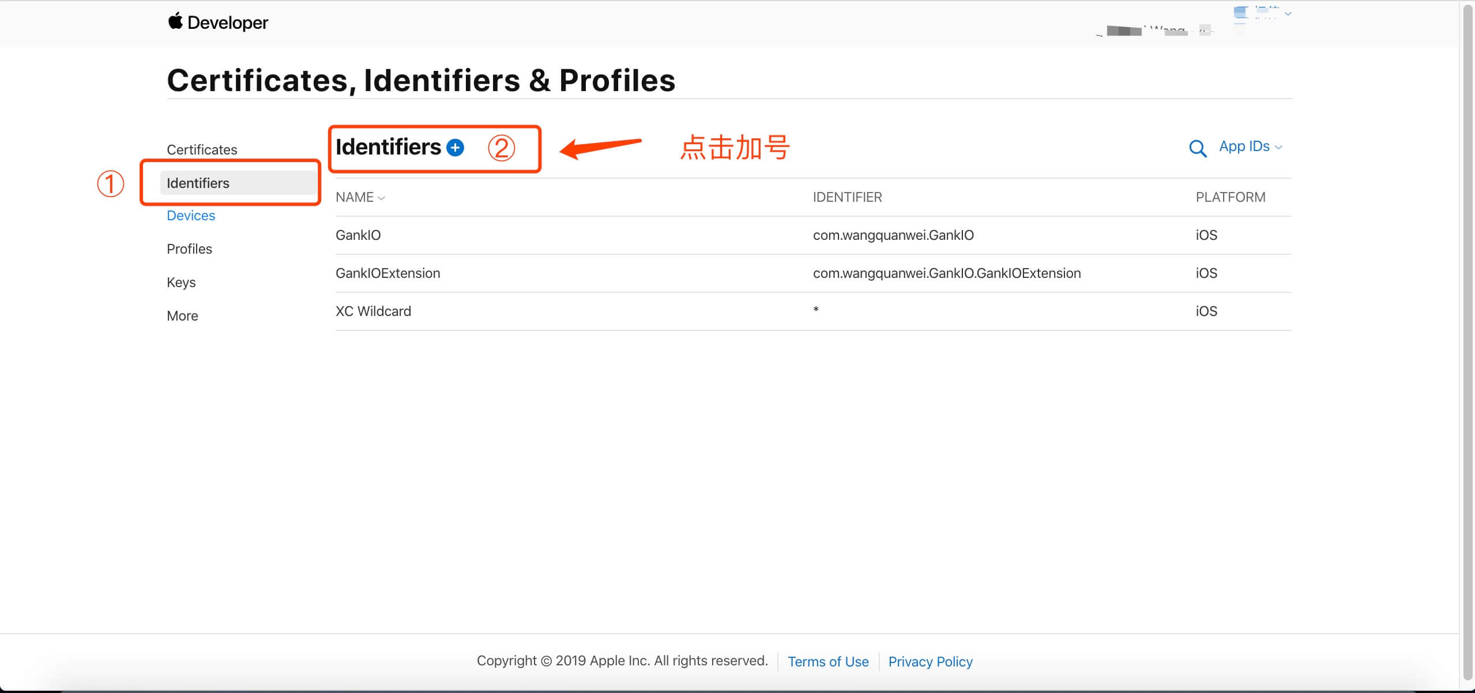The image size is (1475, 693).
Task: Click the Terms of Use link
Action: tap(828, 662)
